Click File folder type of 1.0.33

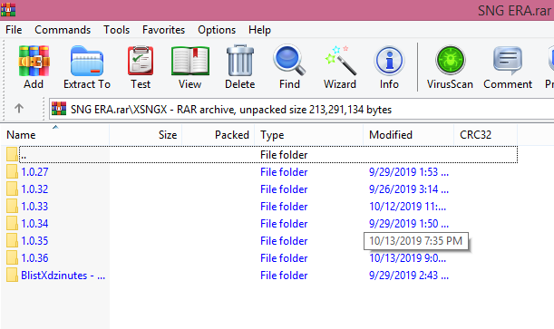pyautogui.click(x=284, y=207)
